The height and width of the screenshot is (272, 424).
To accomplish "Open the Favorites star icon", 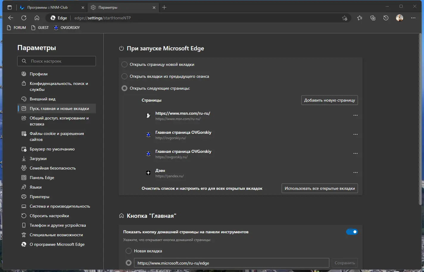I will pos(360,18).
